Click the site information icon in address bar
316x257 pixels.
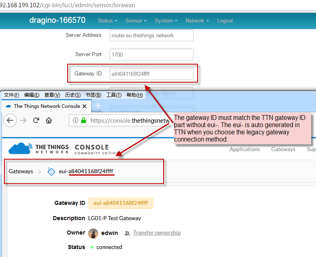pos(75,120)
